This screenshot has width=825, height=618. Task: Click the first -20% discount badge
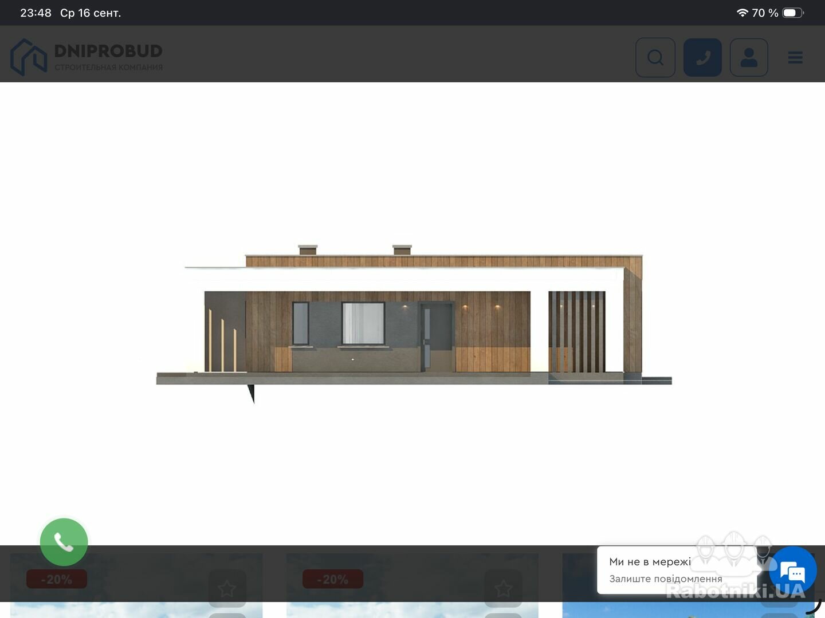(57, 579)
